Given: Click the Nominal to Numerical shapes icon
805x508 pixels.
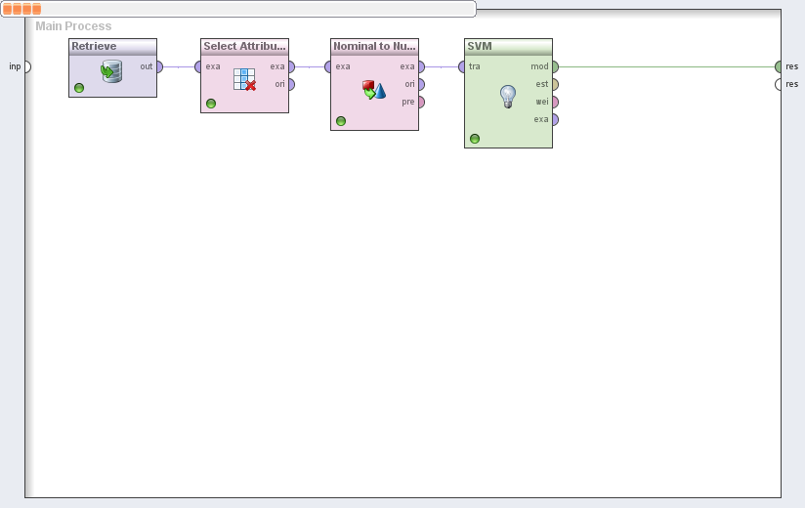Looking at the screenshot, I should click(374, 89).
